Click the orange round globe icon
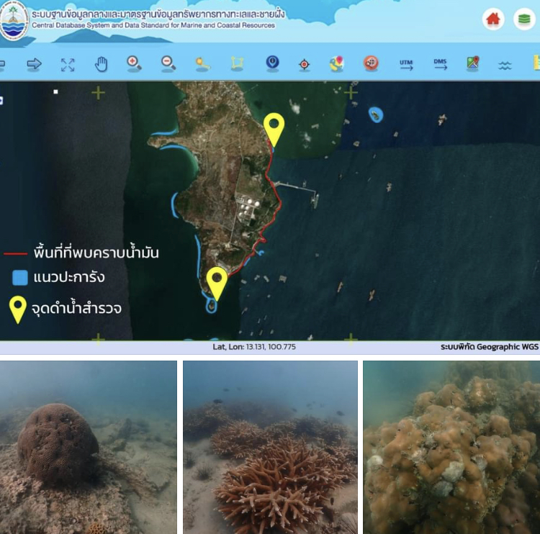The width and height of the screenshot is (540, 534). click(371, 63)
